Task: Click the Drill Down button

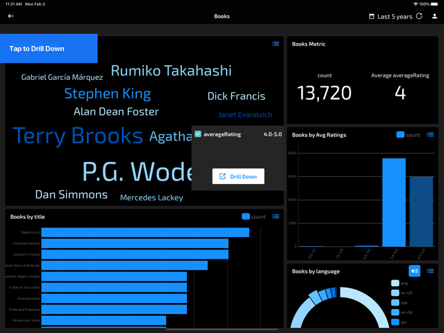Action: (x=238, y=176)
